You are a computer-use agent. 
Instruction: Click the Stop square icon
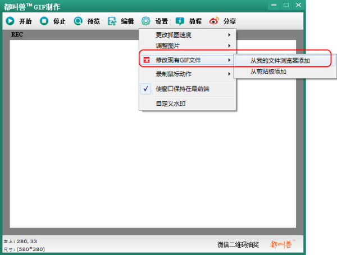44,21
